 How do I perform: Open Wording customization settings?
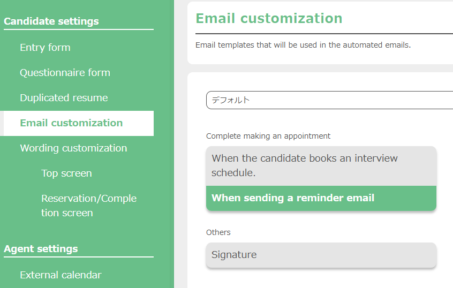point(73,148)
